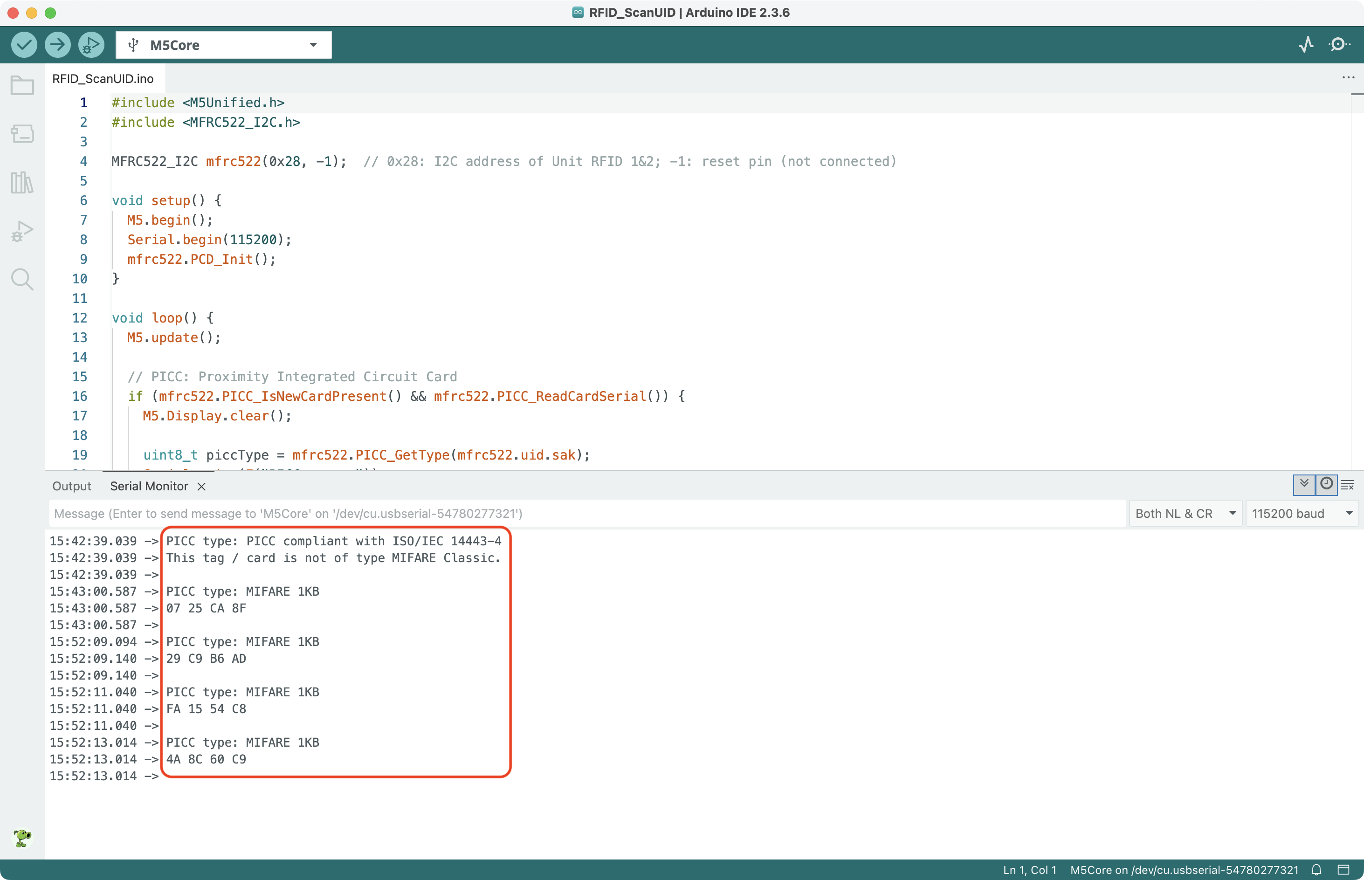
Task: Open the Serial Plotter
Action: coord(1306,45)
